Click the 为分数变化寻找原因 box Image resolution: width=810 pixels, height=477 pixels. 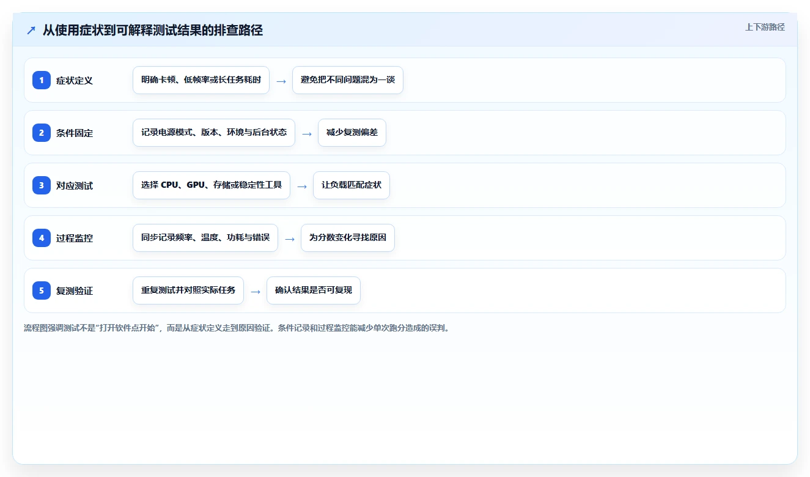tap(348, 238)
